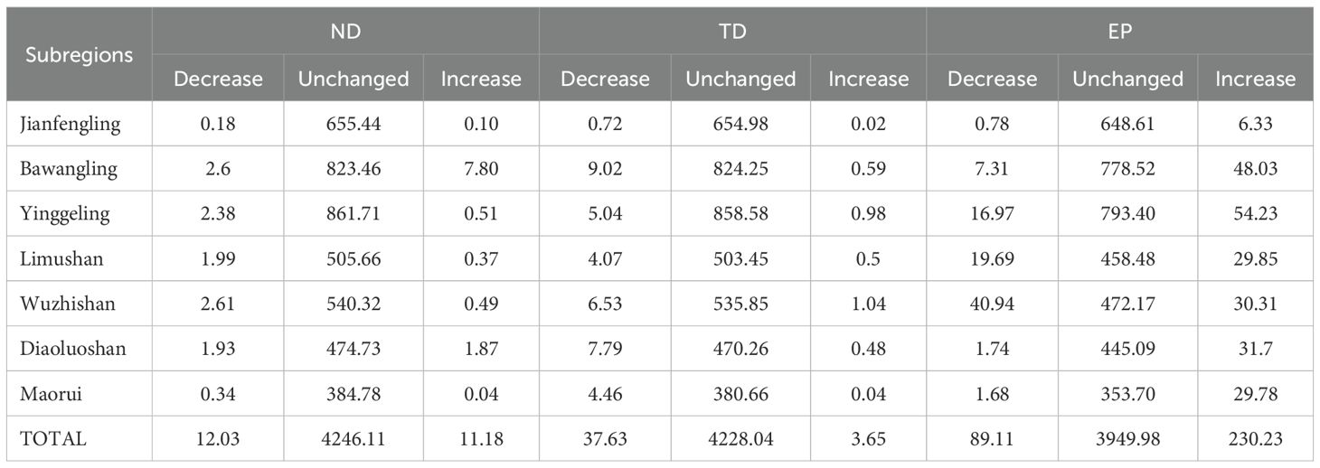
Task: Select the TD group header
Action: coord(732,32)
